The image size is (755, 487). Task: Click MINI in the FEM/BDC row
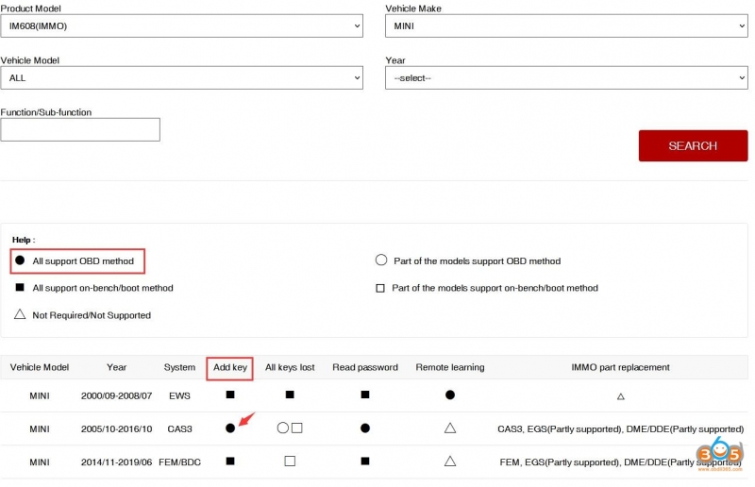(x=40, y=462)
